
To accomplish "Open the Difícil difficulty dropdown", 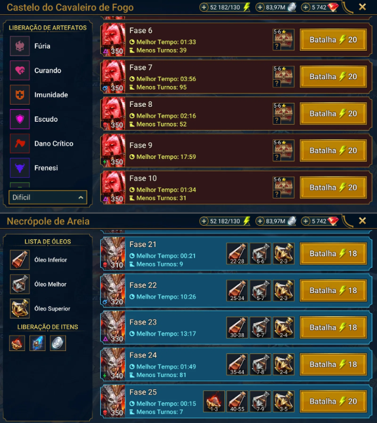I will point(48,197).
